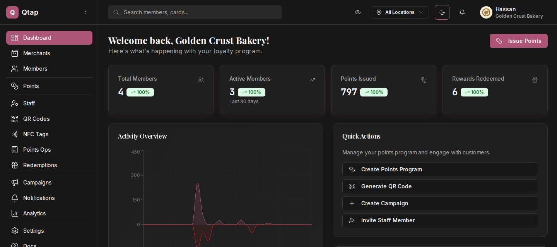
Task: Click the Points Issued value 797
Action: tap(349, 92)
